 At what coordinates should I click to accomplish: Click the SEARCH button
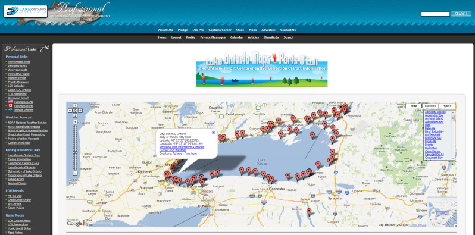tap(461, 14)
